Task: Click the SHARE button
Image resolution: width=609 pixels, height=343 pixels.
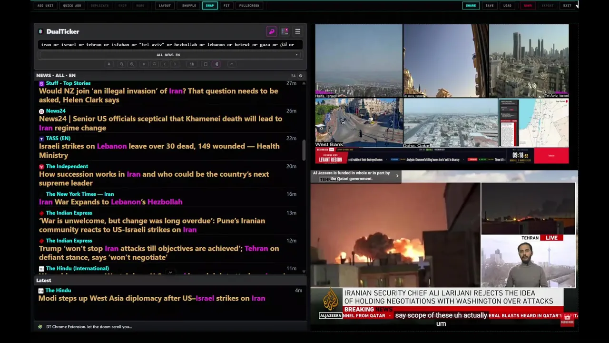Action: coord(471,5)
